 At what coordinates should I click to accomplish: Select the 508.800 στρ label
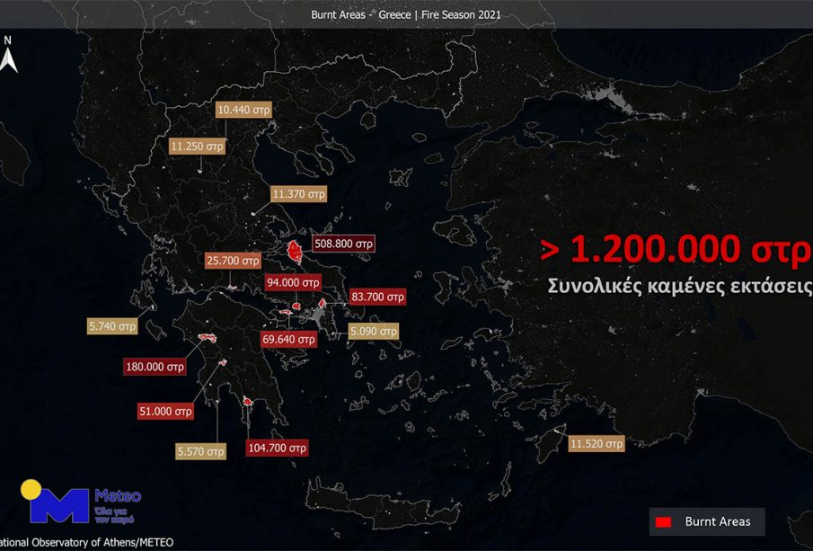tap(342, 243)
